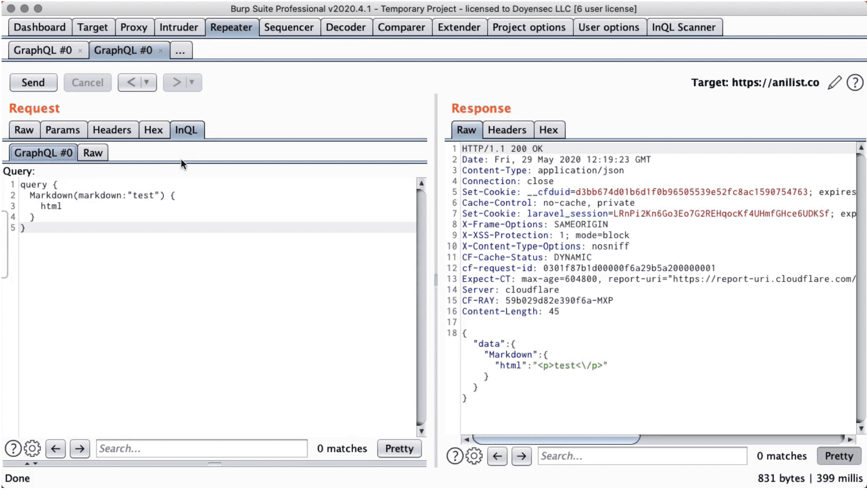Toggle Pretty formatting for the request
Viewport: 867px width, 491px height.
(399, 449)
